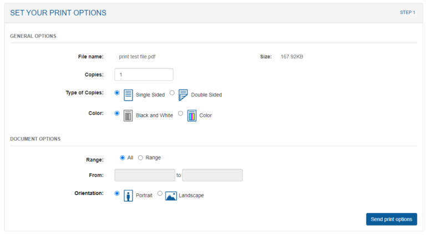This screenshot has height=235, width=426.
Task: Enable the Double Sided radio button
Action: click(172, 93)
